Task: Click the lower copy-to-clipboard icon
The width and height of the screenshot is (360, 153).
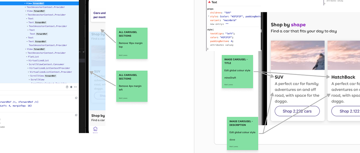Action: pos(76,115)
